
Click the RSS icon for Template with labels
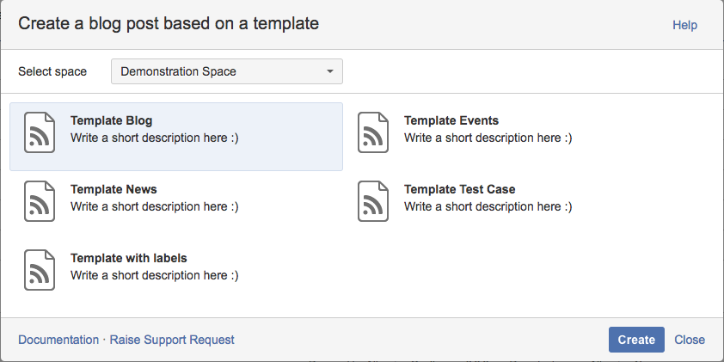click(x=39, y=270)
